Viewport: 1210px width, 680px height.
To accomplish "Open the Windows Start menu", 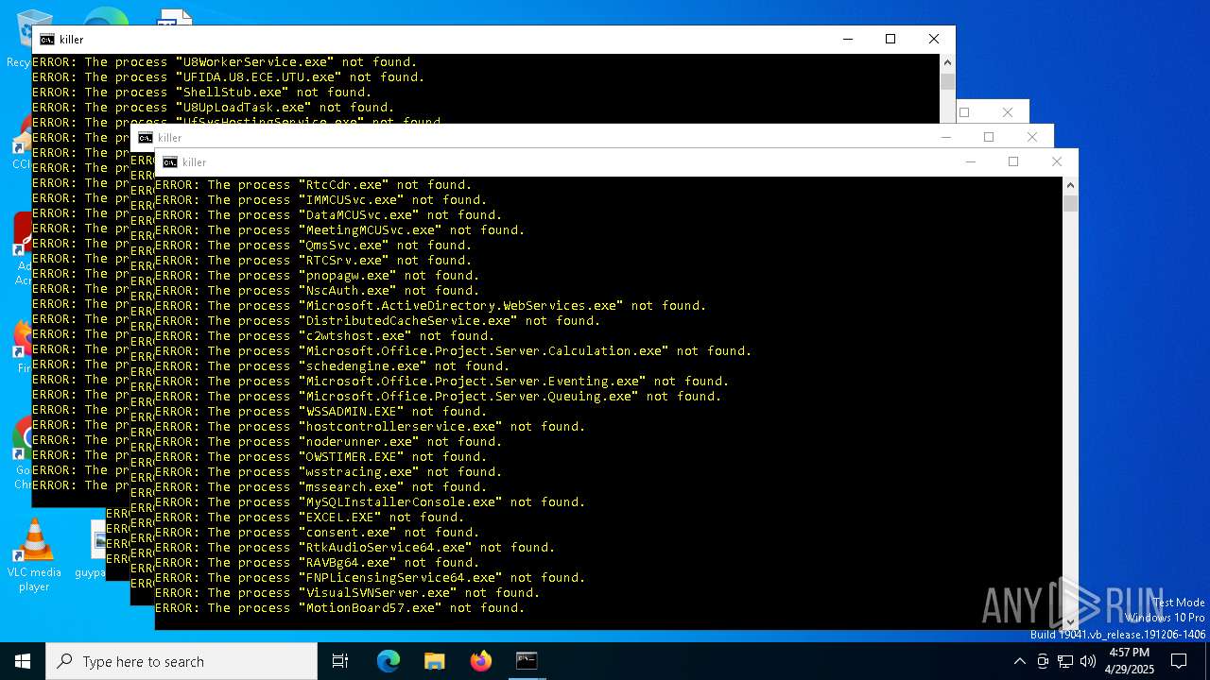I will pos(23,661).
